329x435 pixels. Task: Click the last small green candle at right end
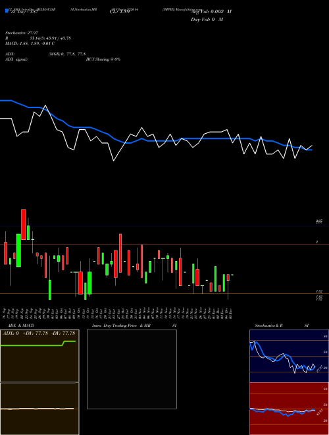pyautogui.click(x=232, y=275)
